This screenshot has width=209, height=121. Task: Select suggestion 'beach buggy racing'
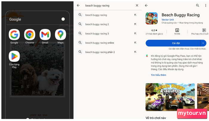coord(96,15)
